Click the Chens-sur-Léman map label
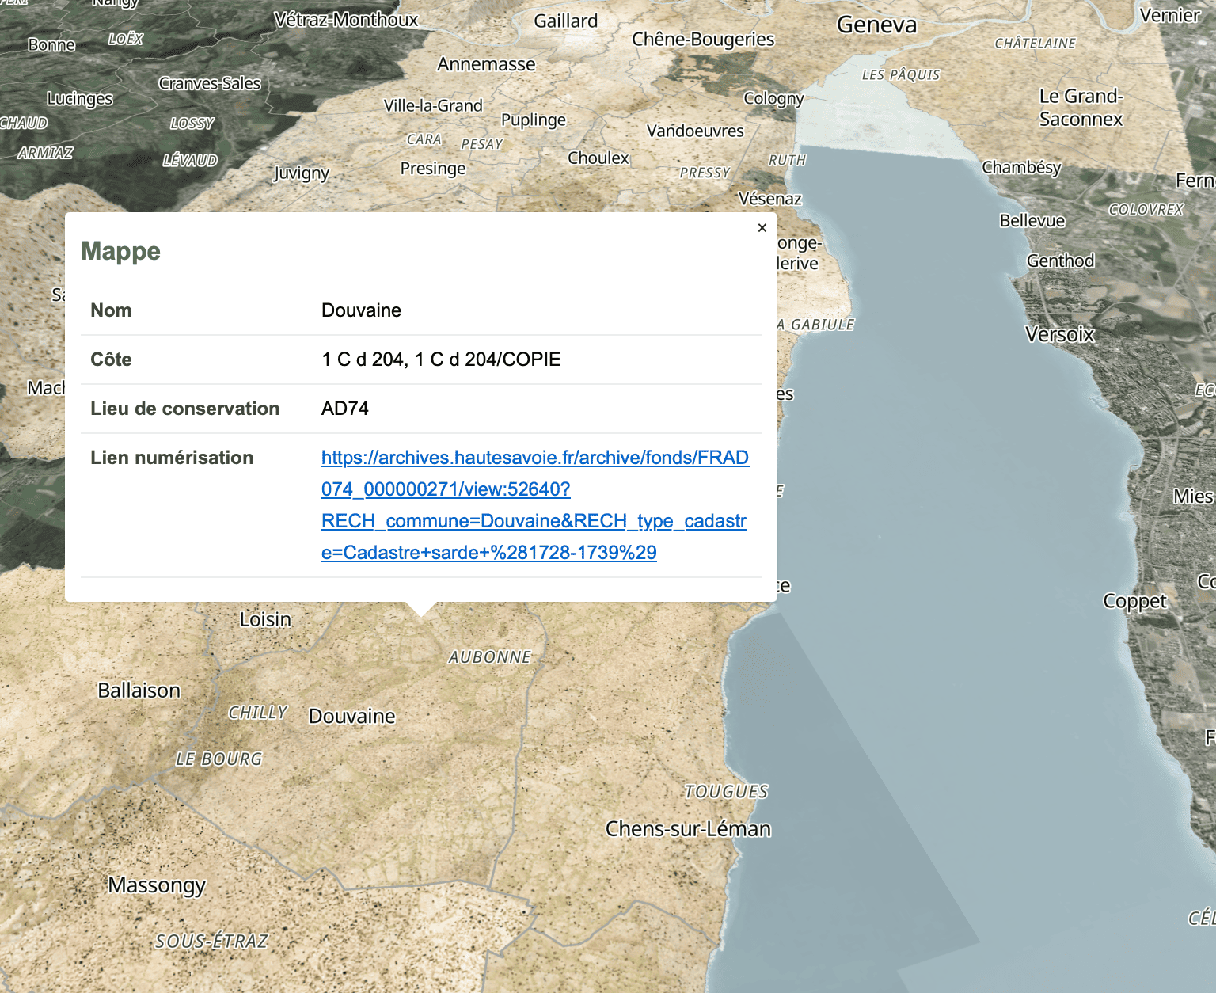Image resolution: width=1216 pixels, height=993 pixels. coord(688,829)
